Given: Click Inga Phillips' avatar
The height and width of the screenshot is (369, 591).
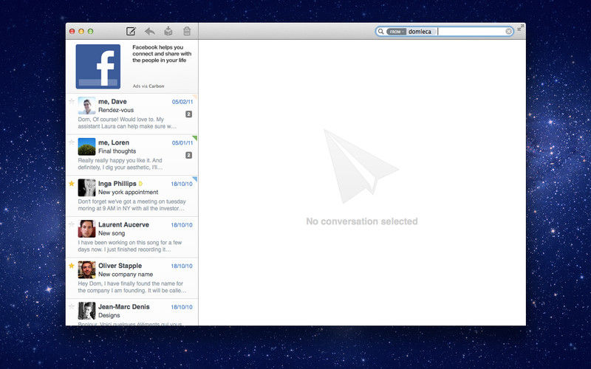Looking at the screenshot, I should click(x=86, y=187).
